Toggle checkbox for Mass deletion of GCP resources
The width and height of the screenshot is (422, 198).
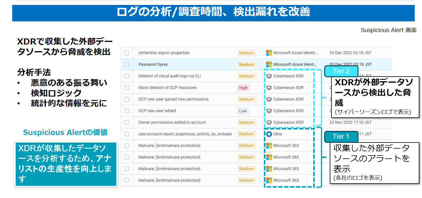click(x=127, y=88)
